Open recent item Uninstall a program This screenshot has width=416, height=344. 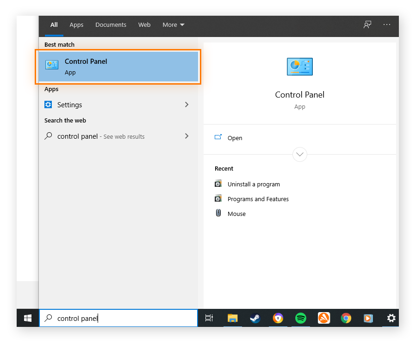254,184
